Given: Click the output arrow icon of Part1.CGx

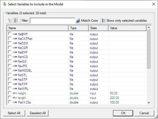Looking at the screenshot, I should pos(15,102).
